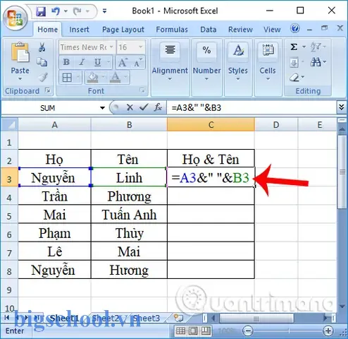Select column A header
The image size is (348, 339).
[x=54, y=125]
